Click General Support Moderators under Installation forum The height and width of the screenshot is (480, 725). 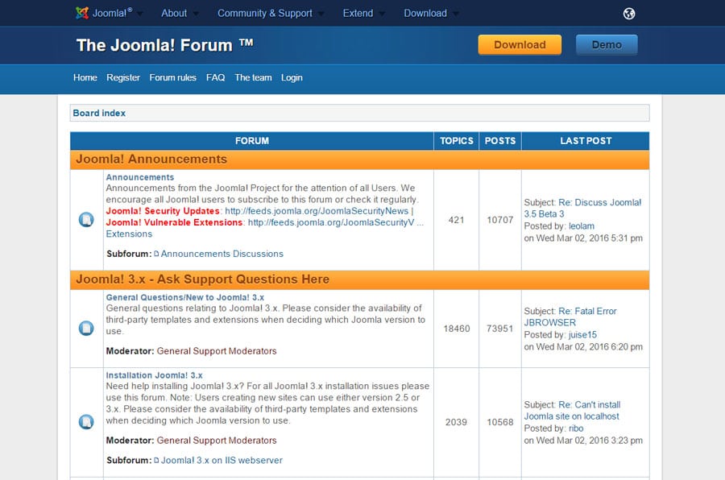(x=217, y=441)
